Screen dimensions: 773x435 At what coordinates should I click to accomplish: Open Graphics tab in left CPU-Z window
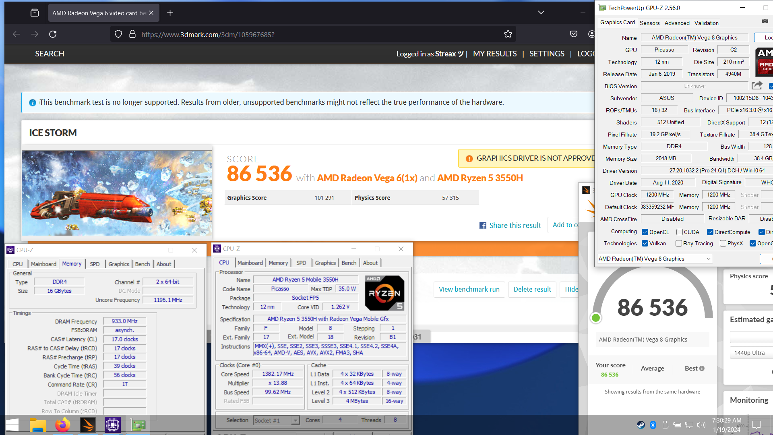tap(119, 264)
